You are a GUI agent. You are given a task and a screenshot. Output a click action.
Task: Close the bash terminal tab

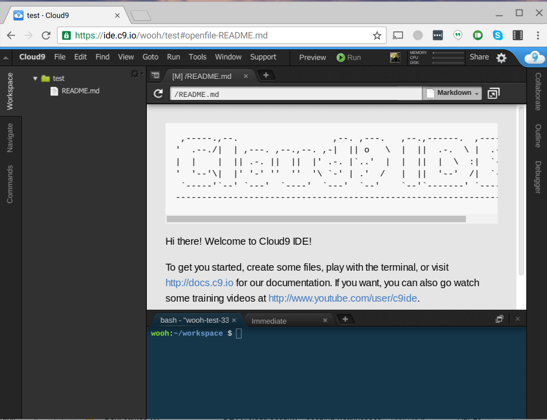(x=234, y=320)
